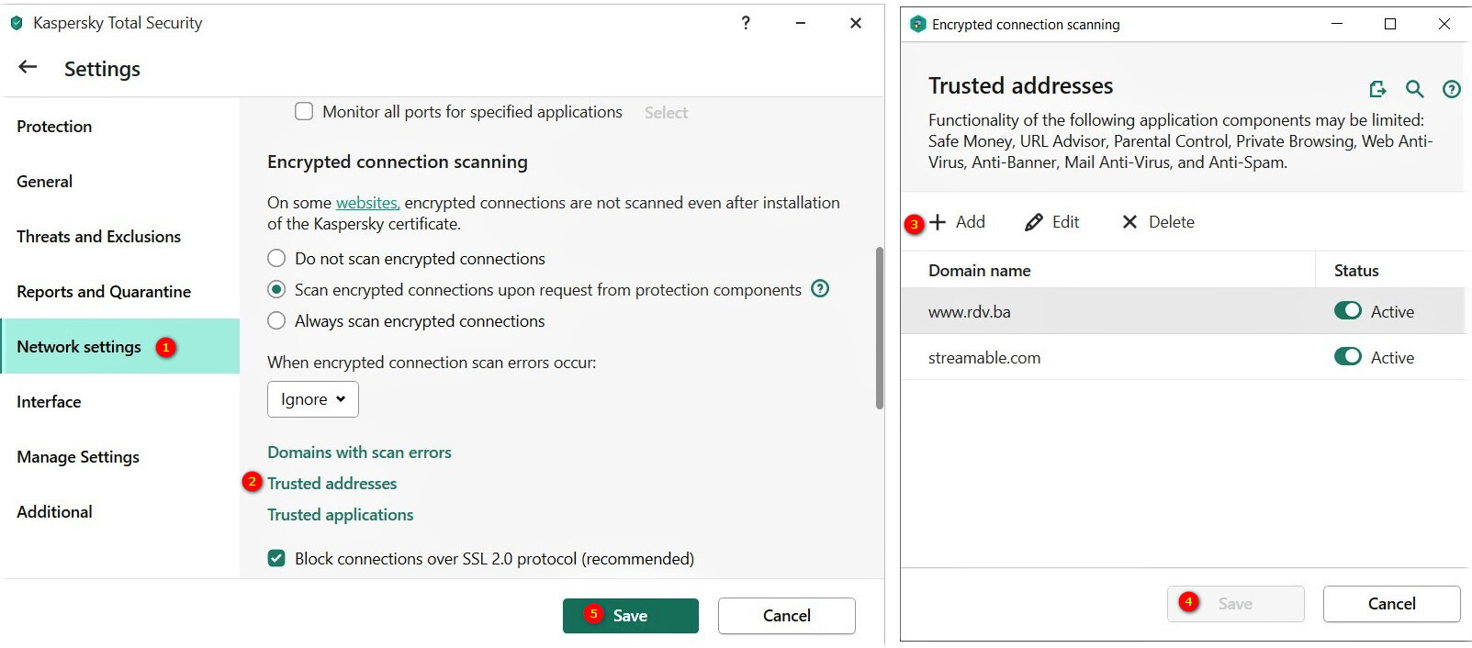Image resolution: width=1472 pixels, height=648 pixels.
Task: Open help question mark in Kaspersky title bar
Action: (x=746, y=23)
